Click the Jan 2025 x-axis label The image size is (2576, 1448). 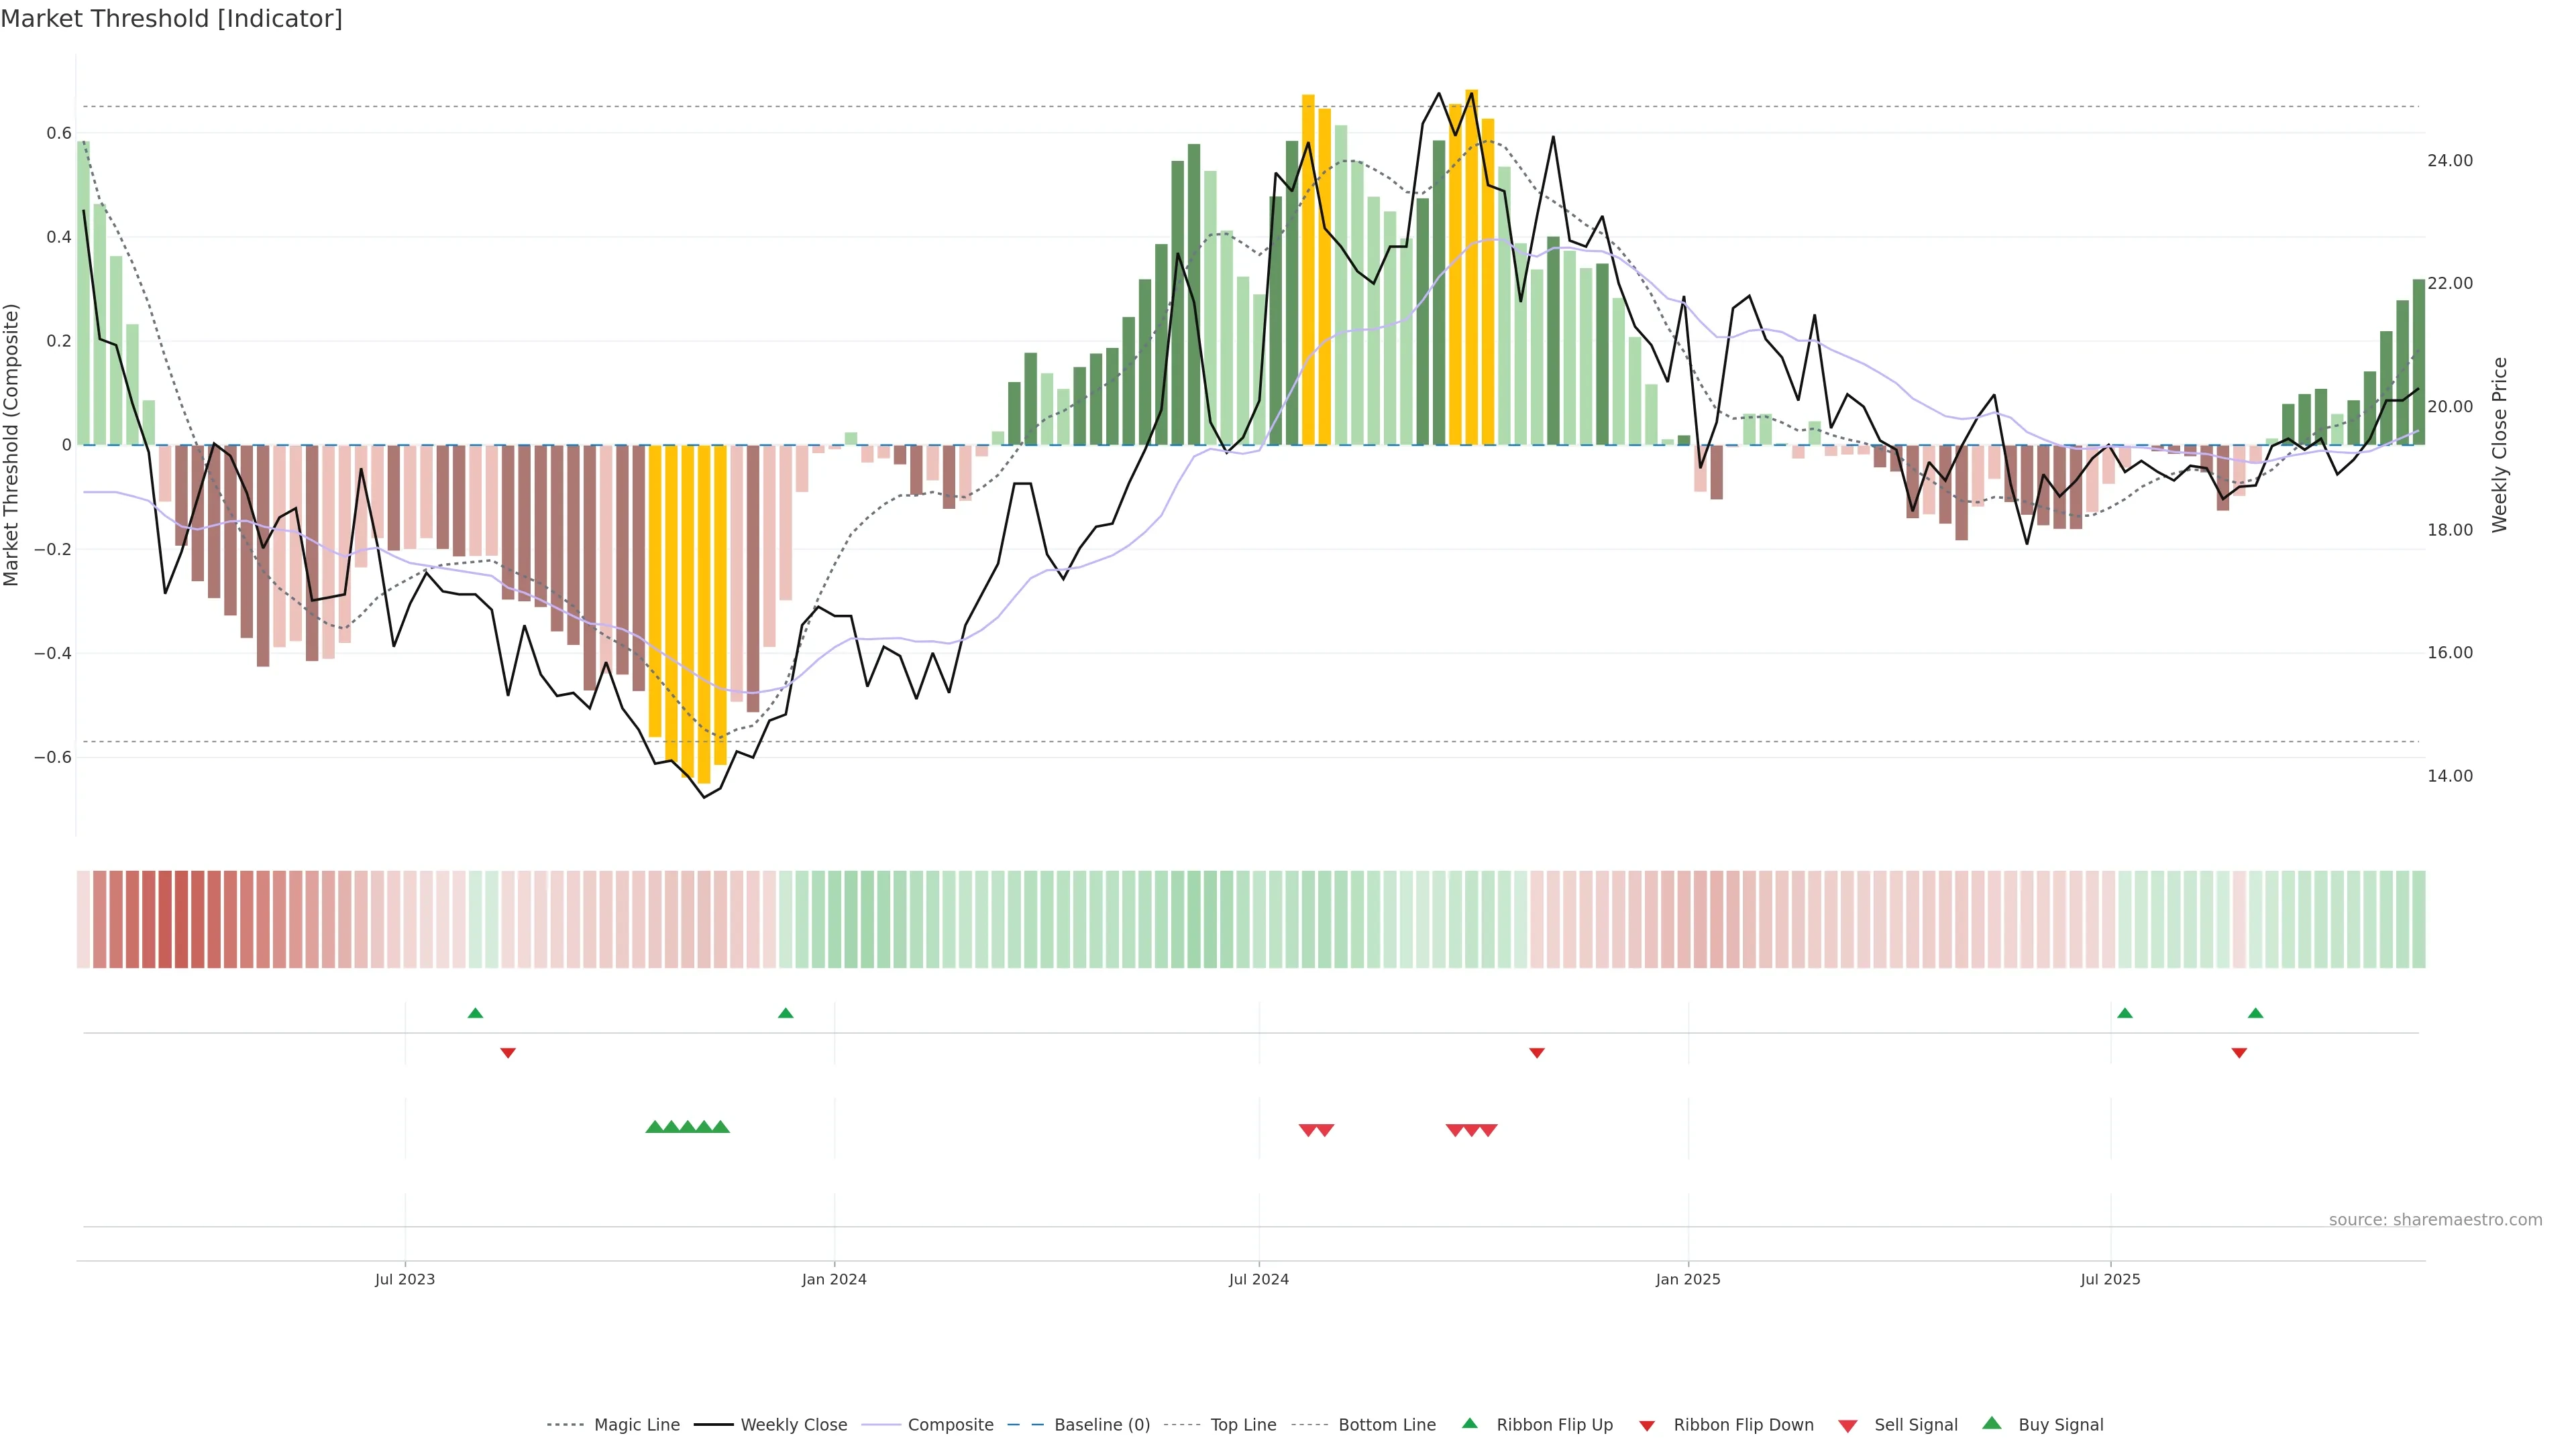(1688, 1279)
